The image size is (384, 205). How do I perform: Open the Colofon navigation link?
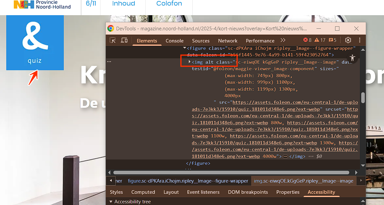click(169, 4)
